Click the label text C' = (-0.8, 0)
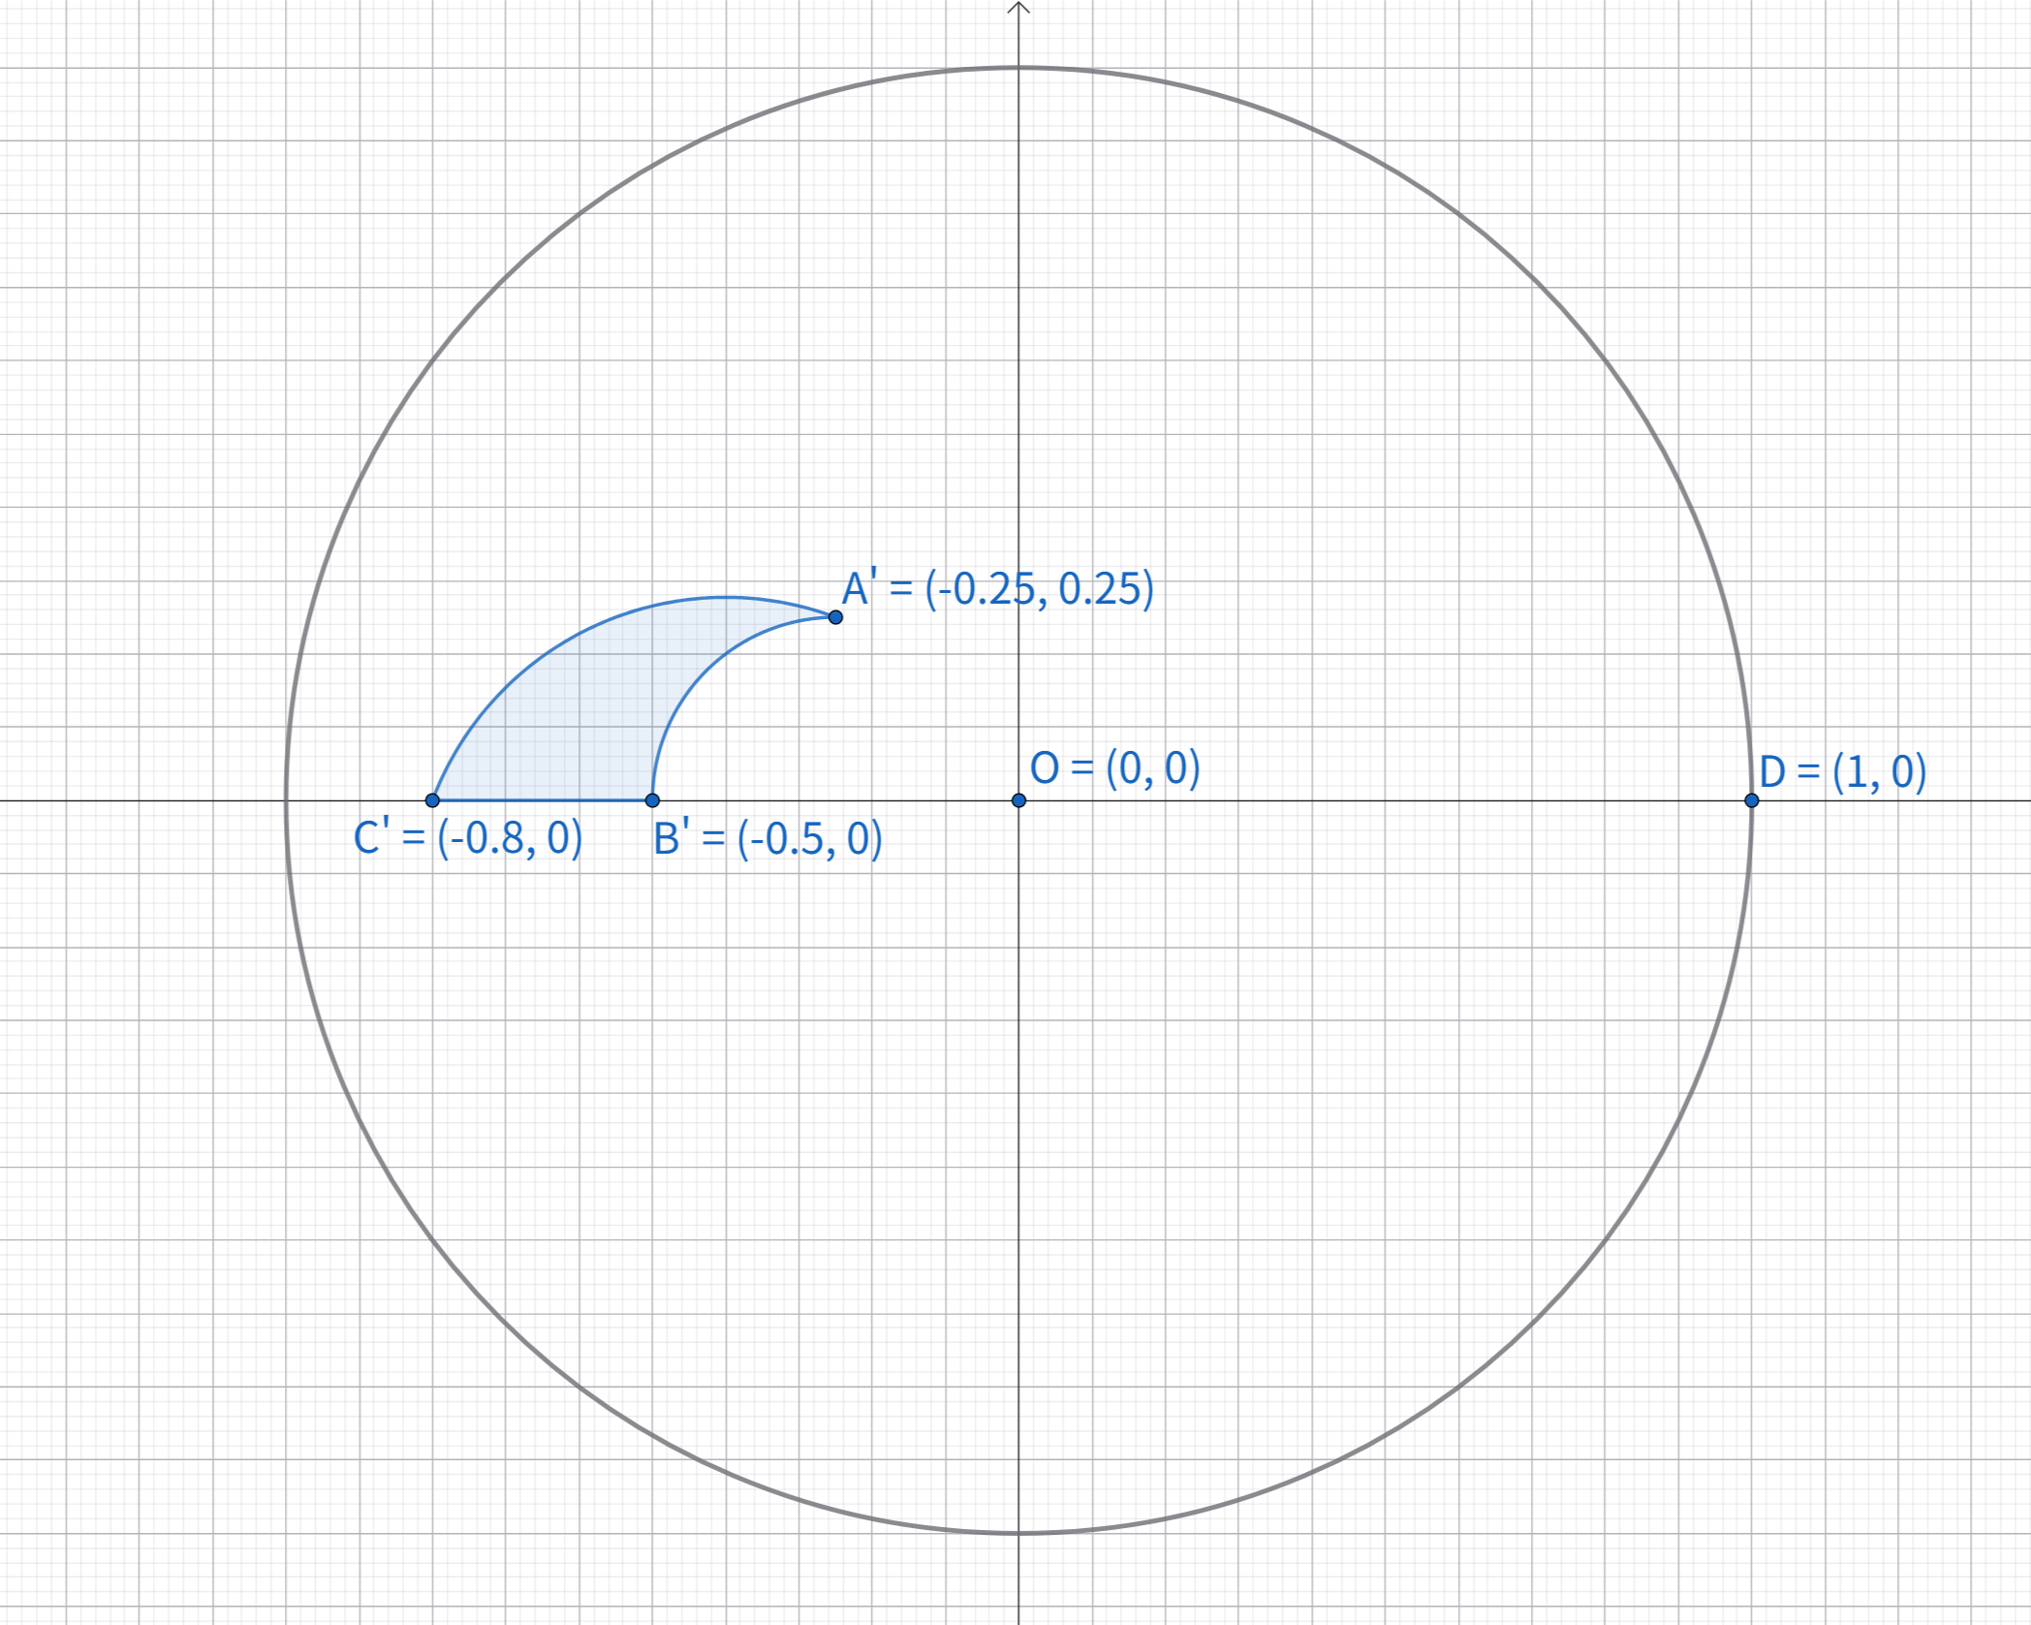 (x=468, y=838)
